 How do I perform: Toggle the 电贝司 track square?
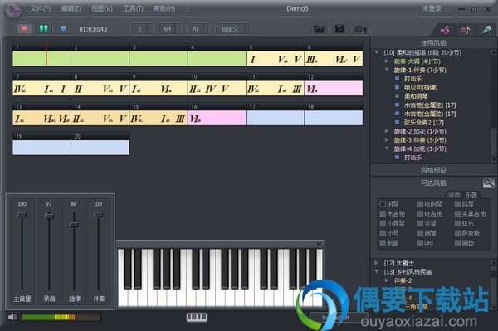click(x=397, y=87)
